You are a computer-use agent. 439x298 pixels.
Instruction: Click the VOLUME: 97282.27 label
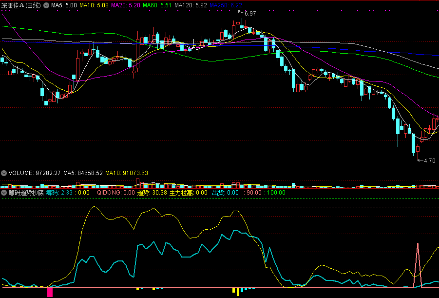point(35,173)
